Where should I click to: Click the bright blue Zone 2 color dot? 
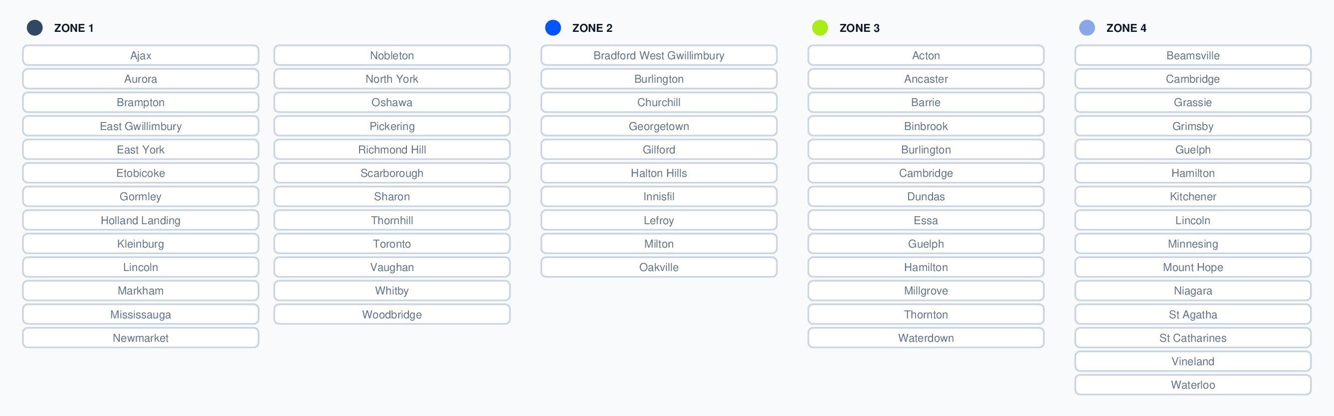pos(553,28)
